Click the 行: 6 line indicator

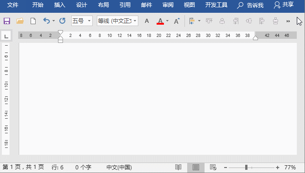[58, 168]
